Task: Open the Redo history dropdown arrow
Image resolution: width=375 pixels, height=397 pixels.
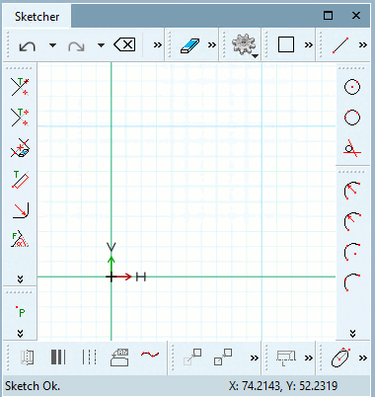Action: coord(101,45)
